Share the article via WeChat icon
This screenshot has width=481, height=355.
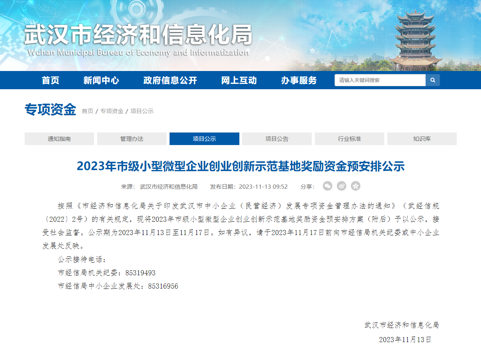click(x=327, y=186)
